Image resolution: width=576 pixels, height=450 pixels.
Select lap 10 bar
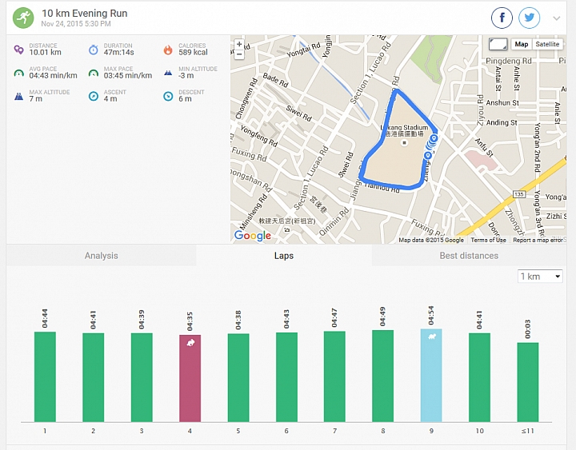pyautogui.click(x=479, y=377)
